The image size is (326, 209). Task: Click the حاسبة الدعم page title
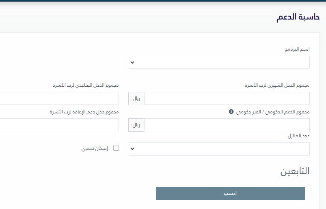298,17
